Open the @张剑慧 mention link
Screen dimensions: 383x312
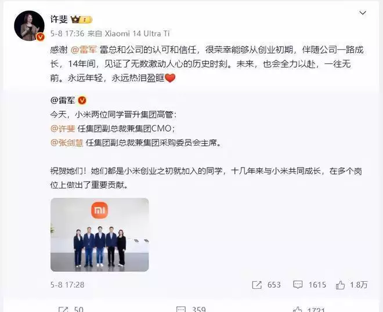tap(67, 143)
